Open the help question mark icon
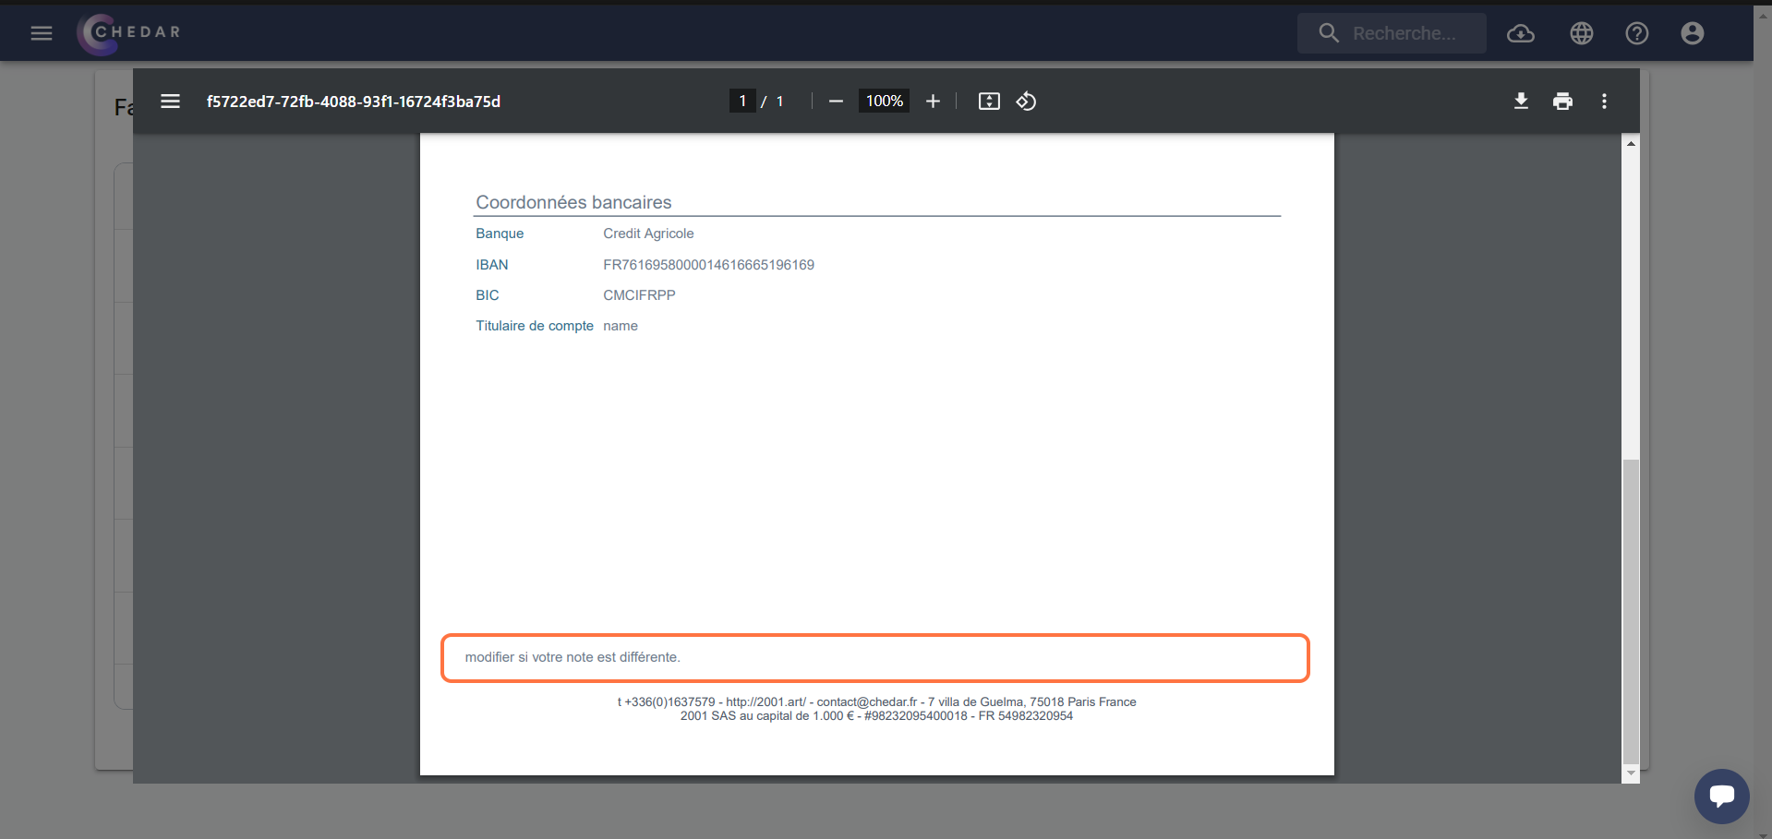This screenshot has height=839, width=1772. pyautogui.click(x=1637, y=33)
